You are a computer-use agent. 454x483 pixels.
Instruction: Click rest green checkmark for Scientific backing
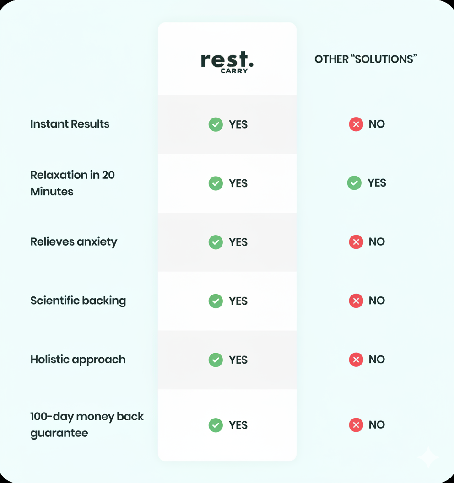point(216,301)
